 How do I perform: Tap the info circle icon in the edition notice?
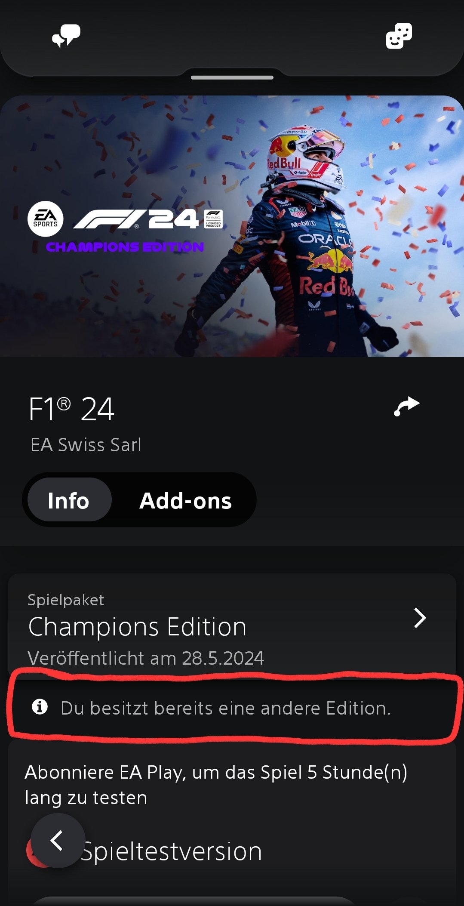[x=40, y=706]
